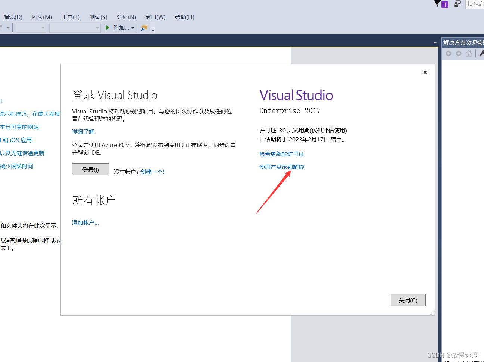
Task: Click the find in files folder icon
Action: pyautogui.click(x=144, y=28)
